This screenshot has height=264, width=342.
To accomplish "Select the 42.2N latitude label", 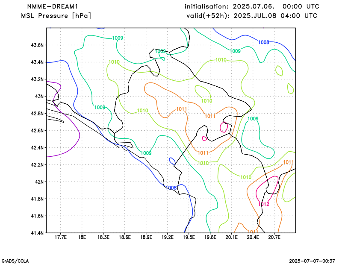I will (37, 164).
